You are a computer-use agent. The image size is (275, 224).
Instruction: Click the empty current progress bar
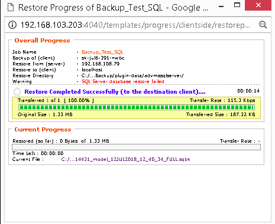(x=136, y=147)
